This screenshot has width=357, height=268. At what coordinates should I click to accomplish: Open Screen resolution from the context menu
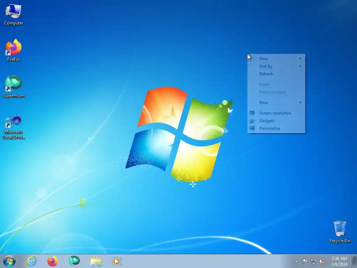[276, 113]
